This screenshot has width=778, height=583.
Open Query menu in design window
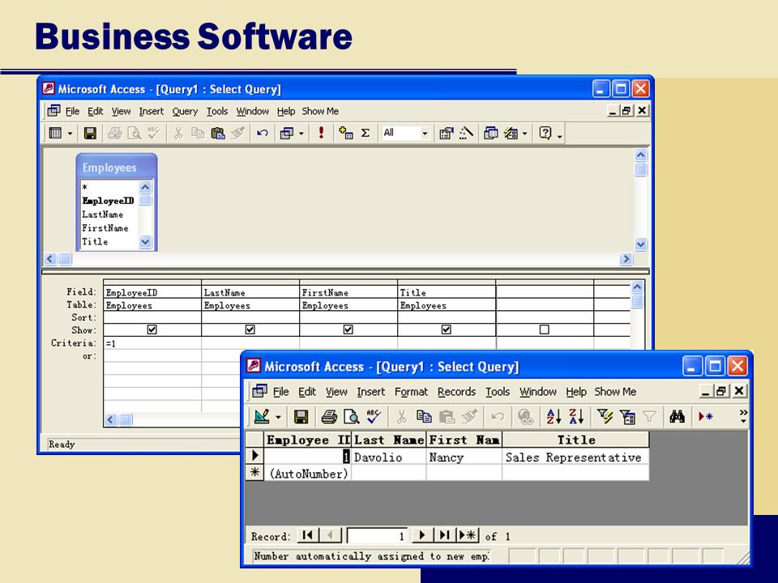click(185, 112)
